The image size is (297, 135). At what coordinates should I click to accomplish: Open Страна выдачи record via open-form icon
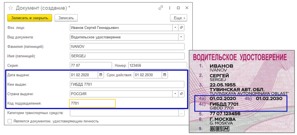tap(182, 94)
